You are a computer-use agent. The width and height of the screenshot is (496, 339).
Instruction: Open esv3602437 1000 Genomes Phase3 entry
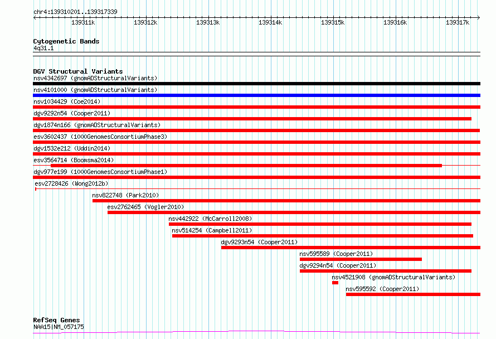pyautogui.click(x=100, y=137)
